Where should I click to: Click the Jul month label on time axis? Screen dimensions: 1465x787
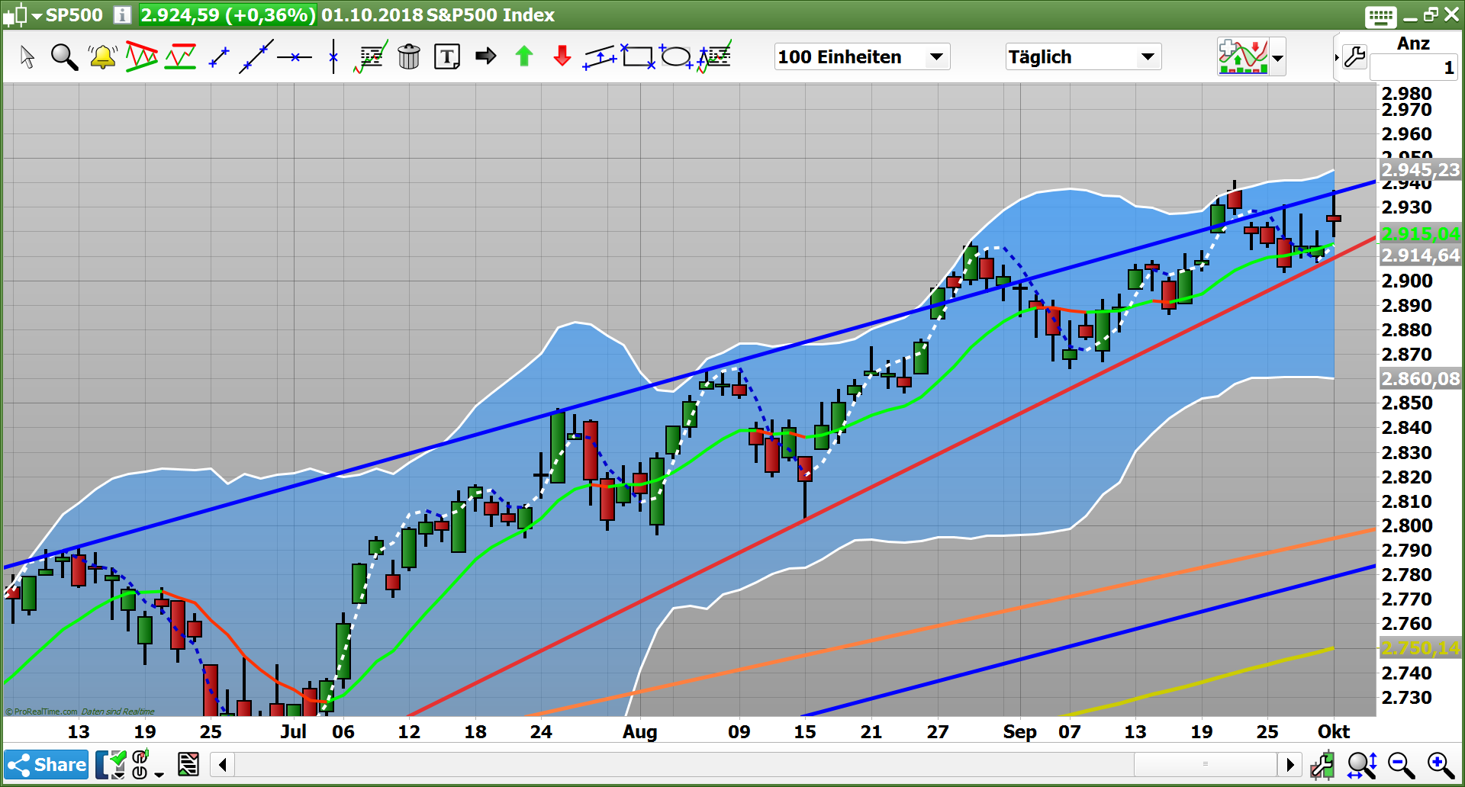pyautogui.click(x=293, y=732)
